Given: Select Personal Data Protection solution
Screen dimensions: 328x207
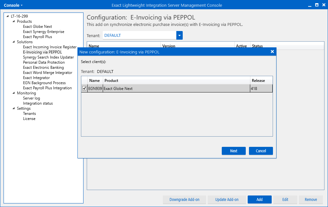Looking at the screenshot, I should [x=44, y=62].
